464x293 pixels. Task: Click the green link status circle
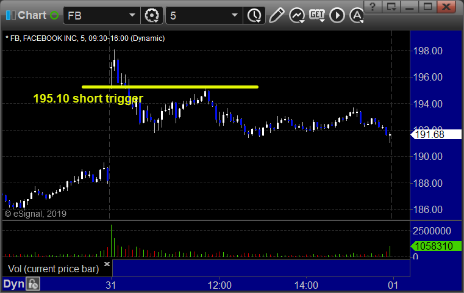click(x=54, y=15)
